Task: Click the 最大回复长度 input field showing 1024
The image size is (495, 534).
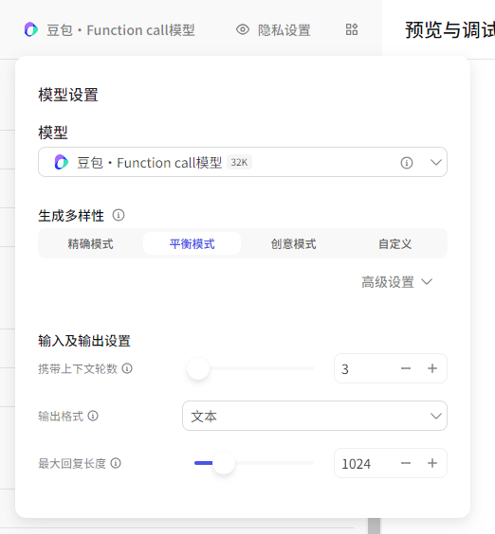Action: click(367, 463)
